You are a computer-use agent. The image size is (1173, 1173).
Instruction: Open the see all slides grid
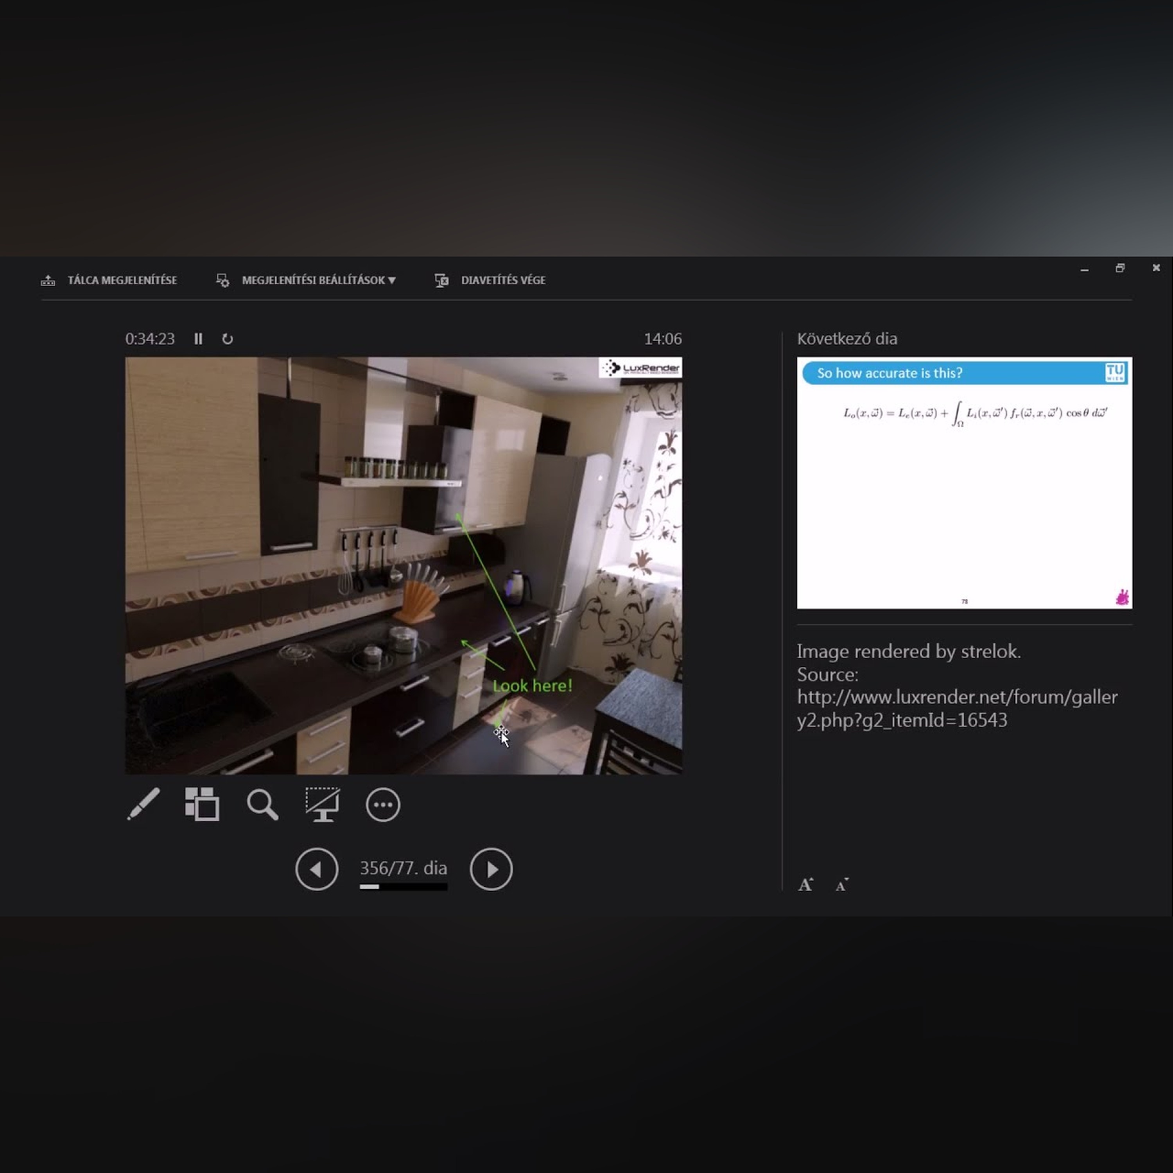(x=202, y=804)
